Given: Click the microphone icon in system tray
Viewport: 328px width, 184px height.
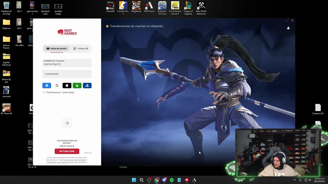Looking at the screenshot, I should click(x=300, y=180).
